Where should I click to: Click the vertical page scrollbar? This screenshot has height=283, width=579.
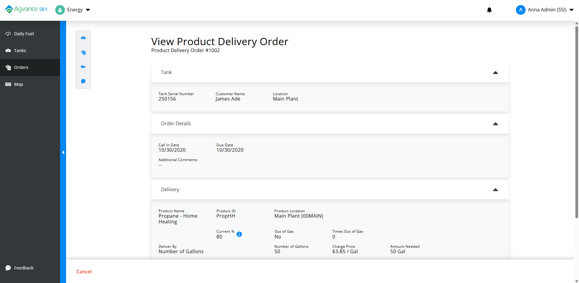click(577, 120)
